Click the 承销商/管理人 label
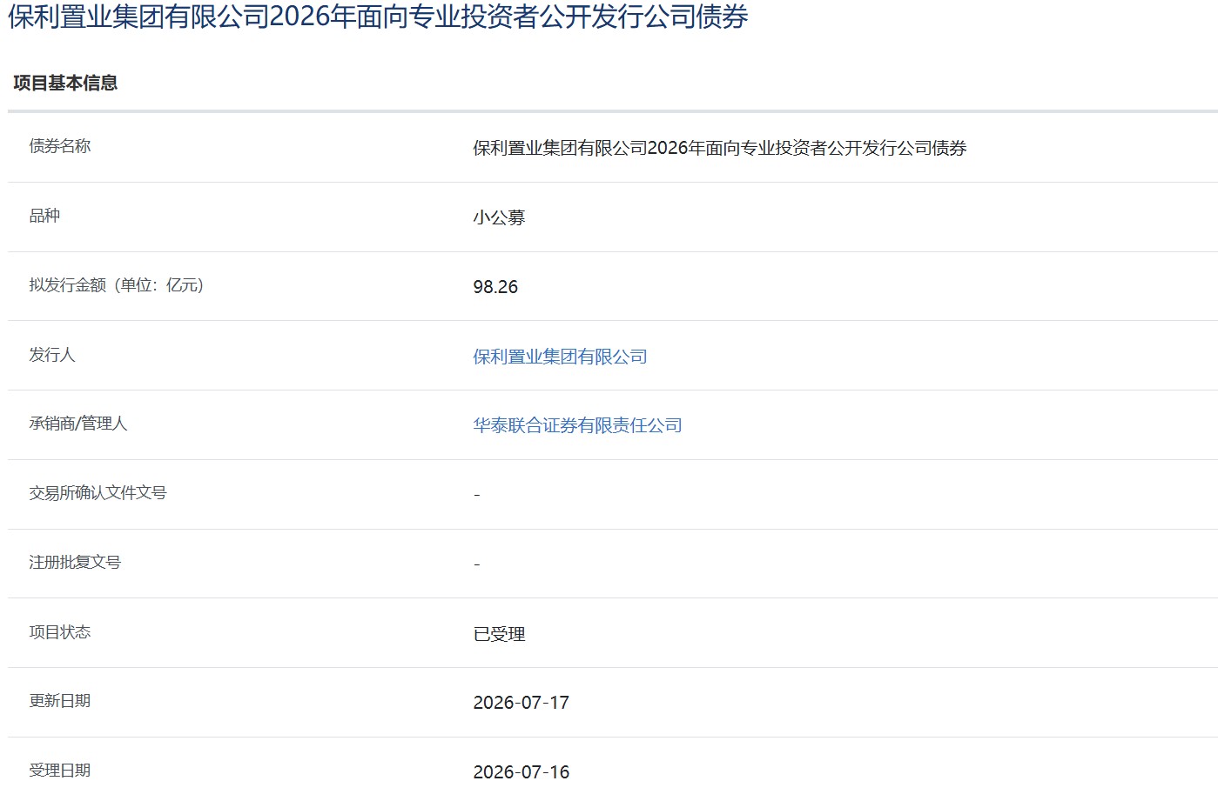The height and width of the screenshot is (801, 1218). 78,424
